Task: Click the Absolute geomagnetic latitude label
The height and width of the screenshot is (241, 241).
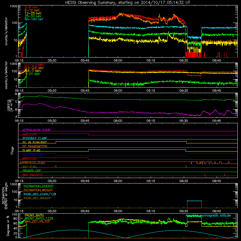Action: [x=208, y=215]
